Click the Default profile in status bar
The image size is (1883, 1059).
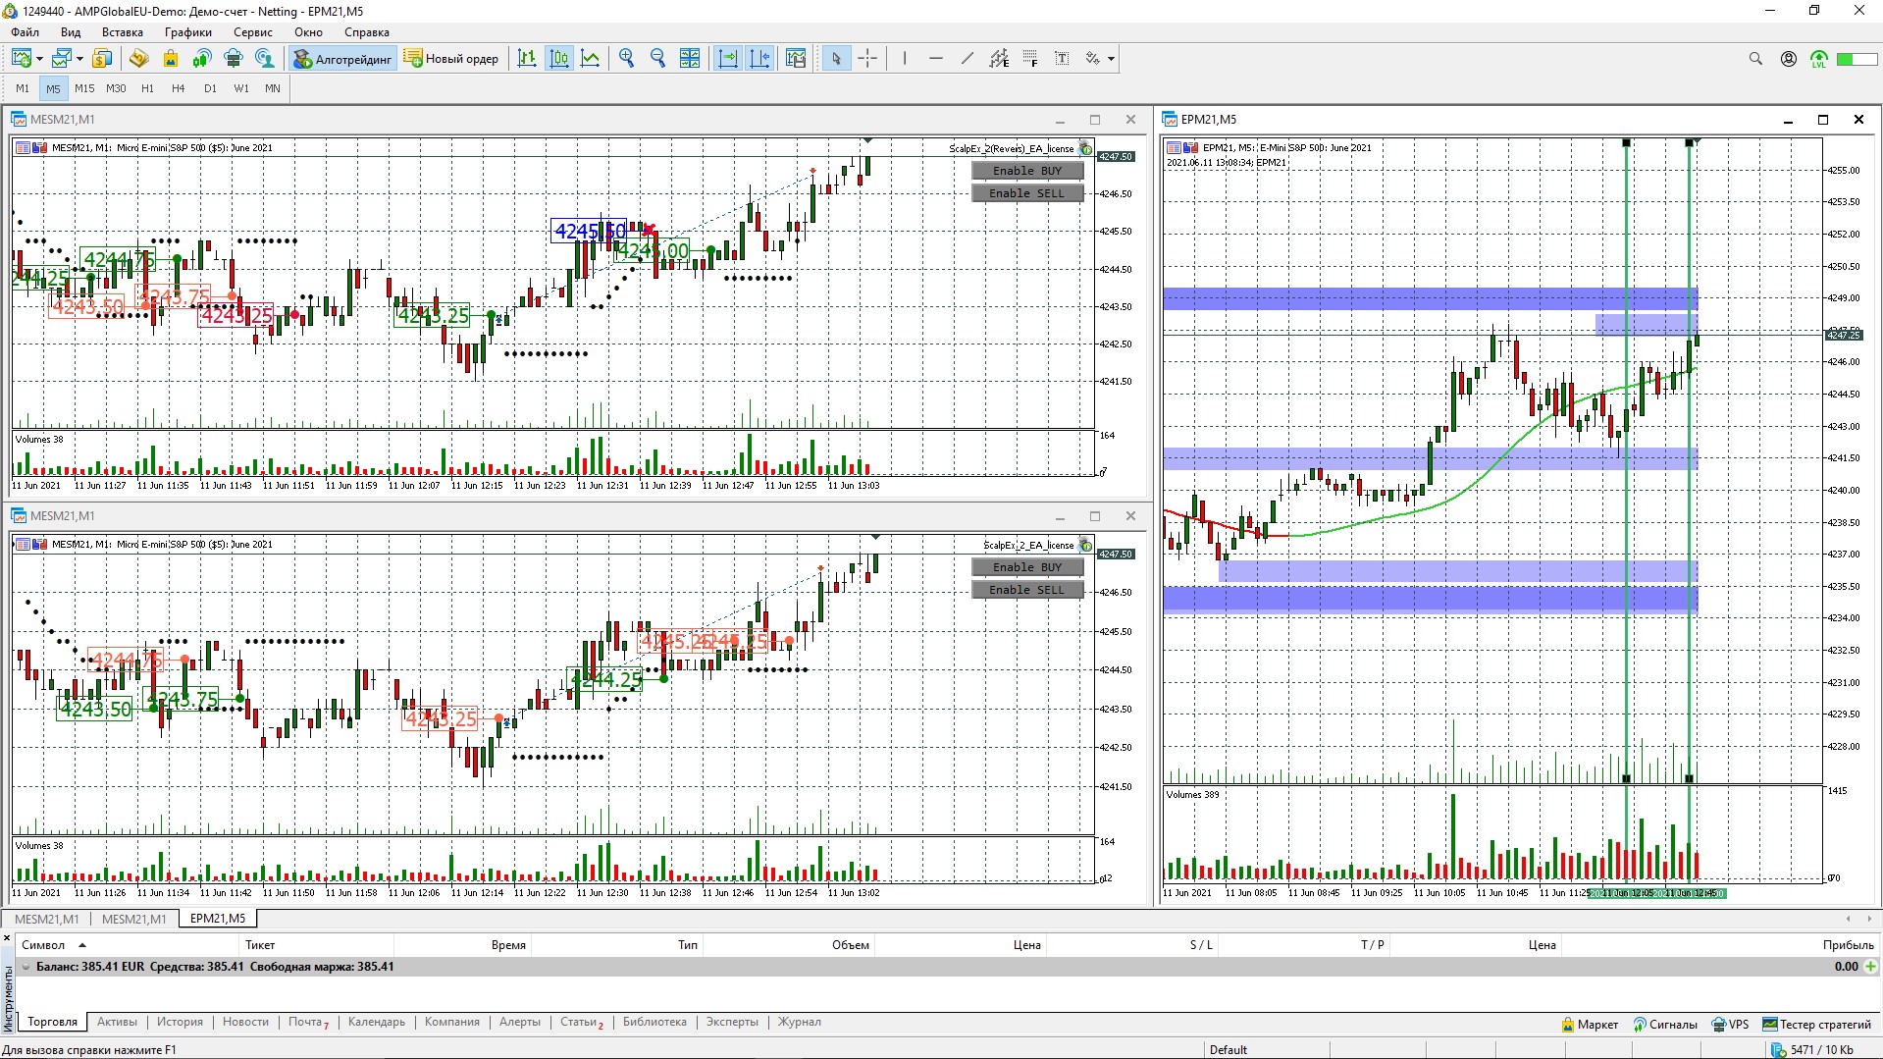[x=1229, y=1050]
